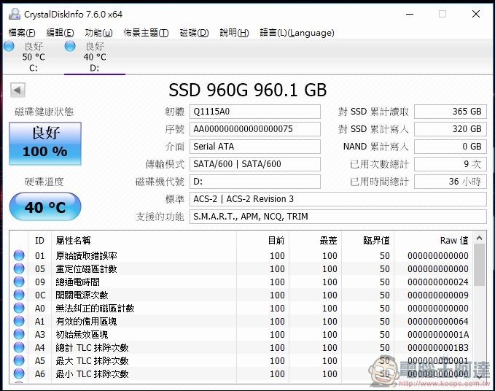
Task: Select the C: drive status orb
Action: pos(9,46)
